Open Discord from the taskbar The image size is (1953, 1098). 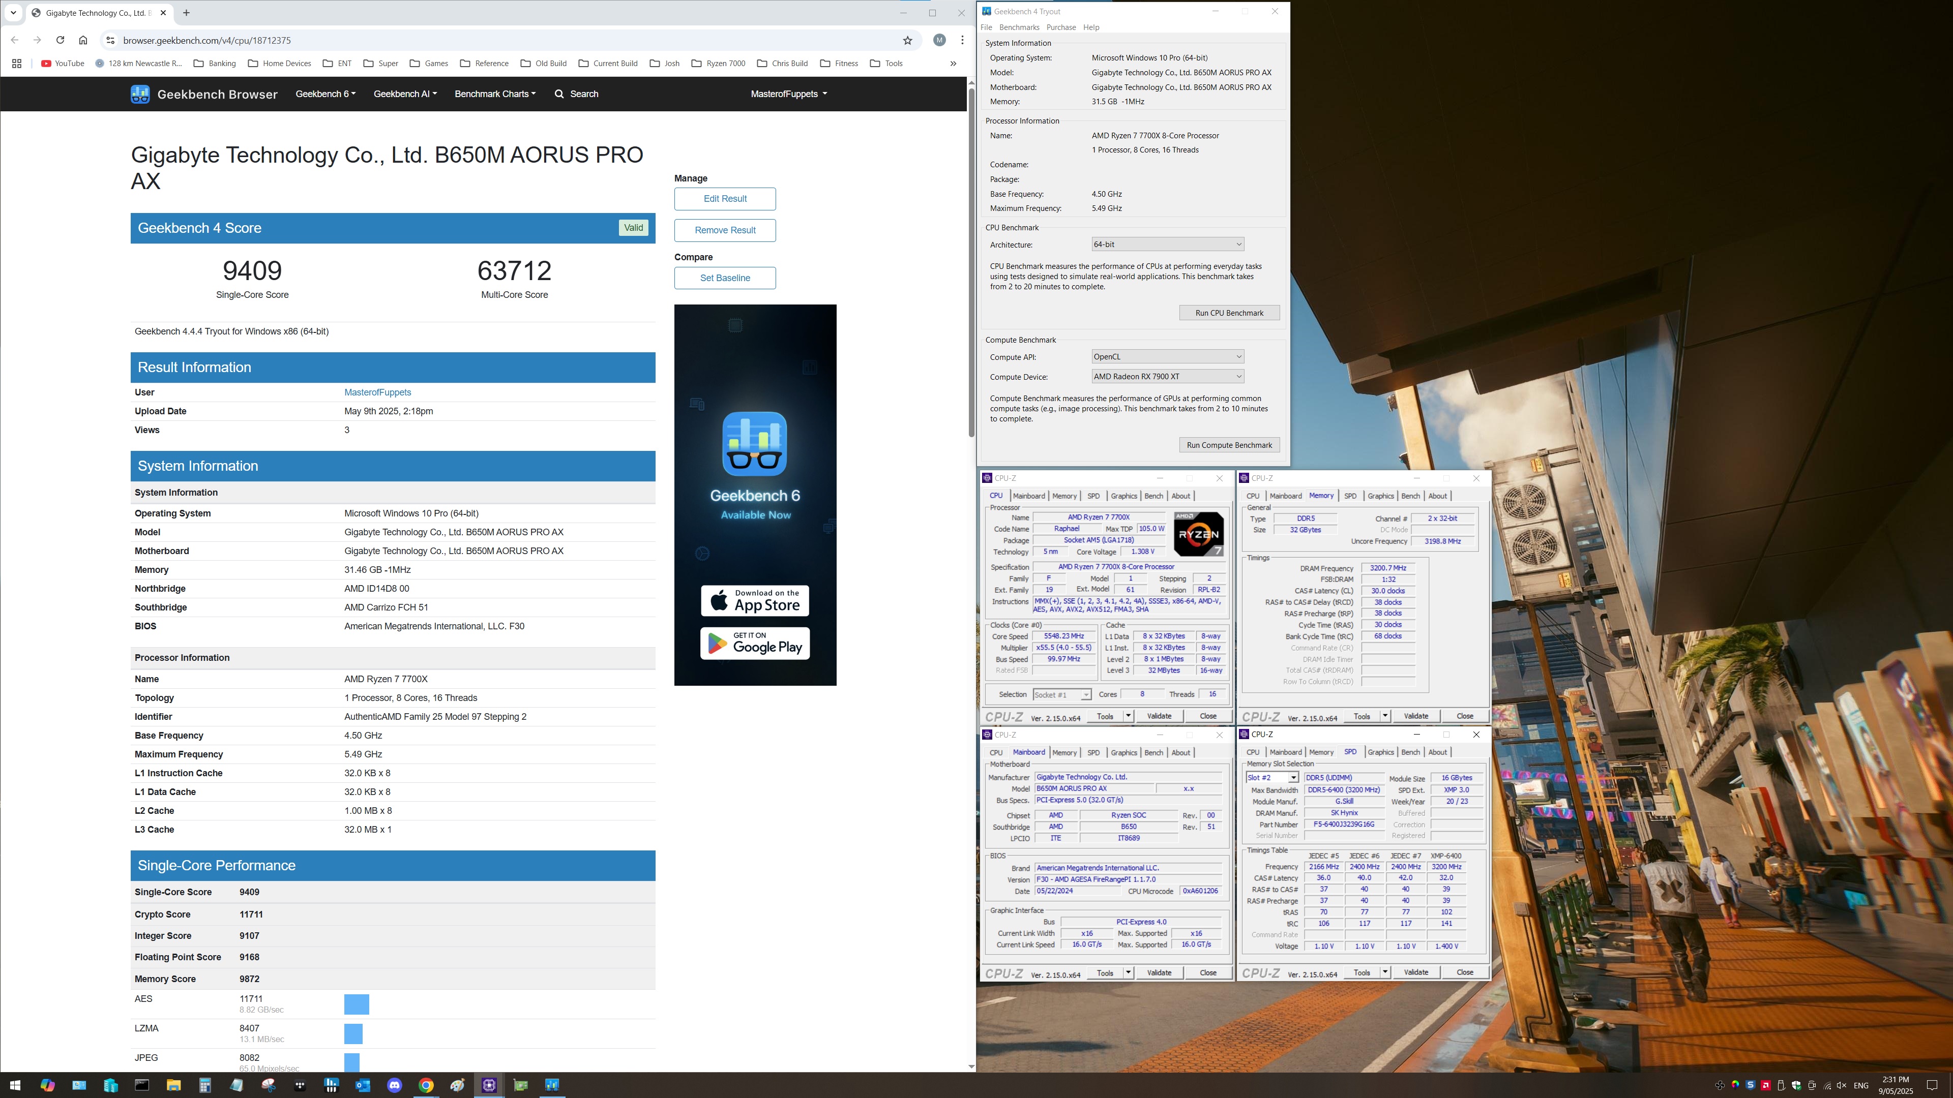pos(394,1085)
